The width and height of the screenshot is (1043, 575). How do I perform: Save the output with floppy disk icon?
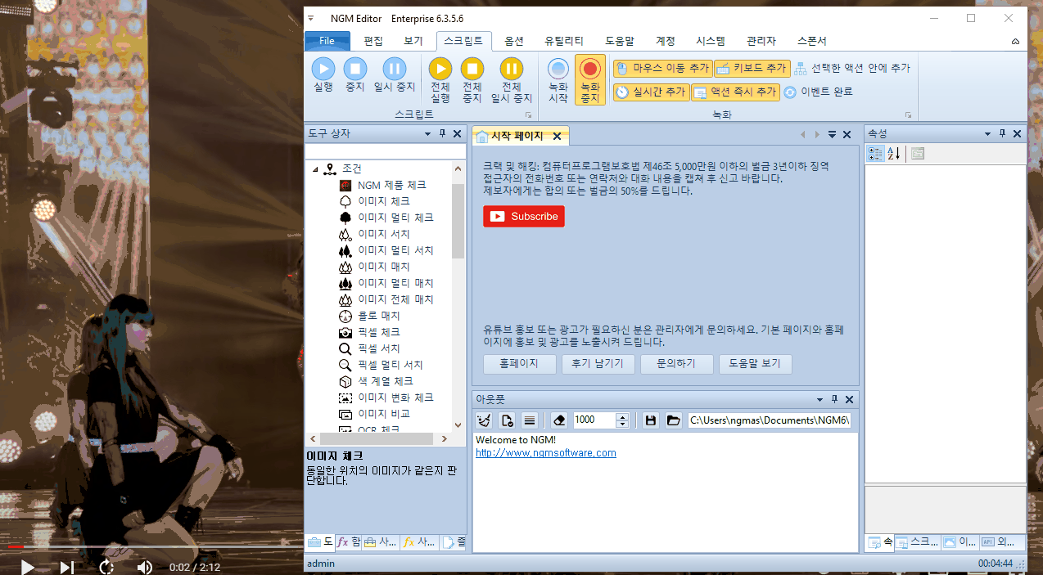point(651,420)
